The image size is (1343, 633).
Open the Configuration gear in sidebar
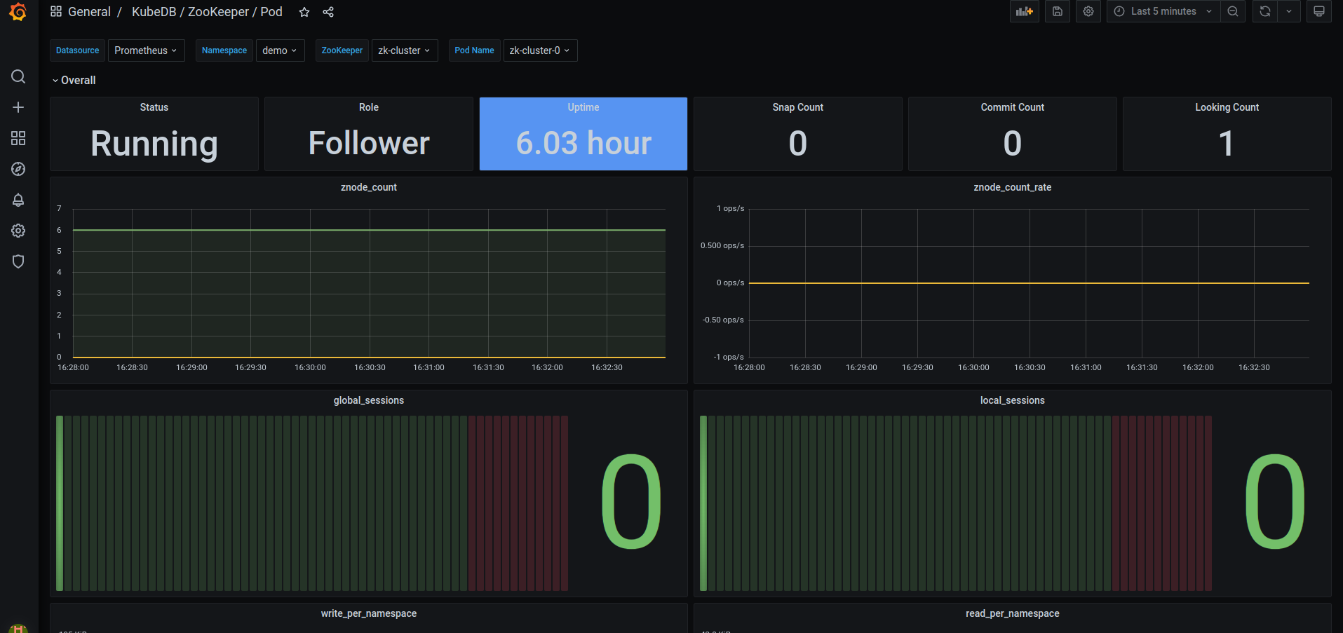18,231
